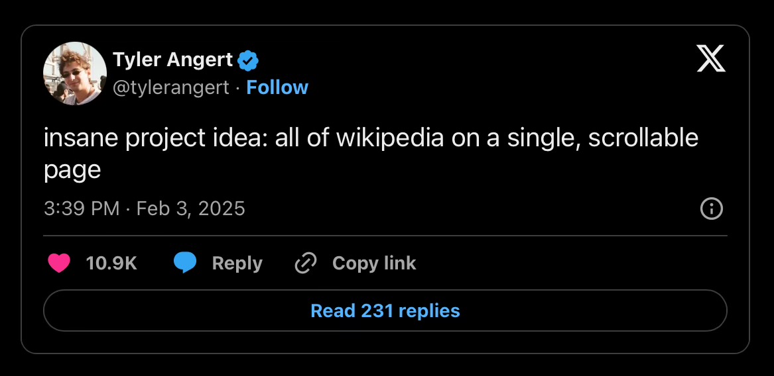Click the Tyler Angert display name
The width and height of the screenshot is (774, 376).
coord(173,60)
